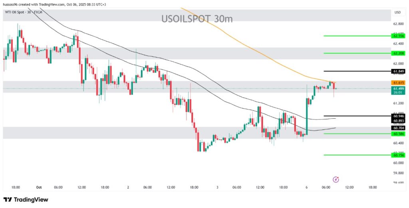Select the day 6 label on time axis

coord(306,187)
